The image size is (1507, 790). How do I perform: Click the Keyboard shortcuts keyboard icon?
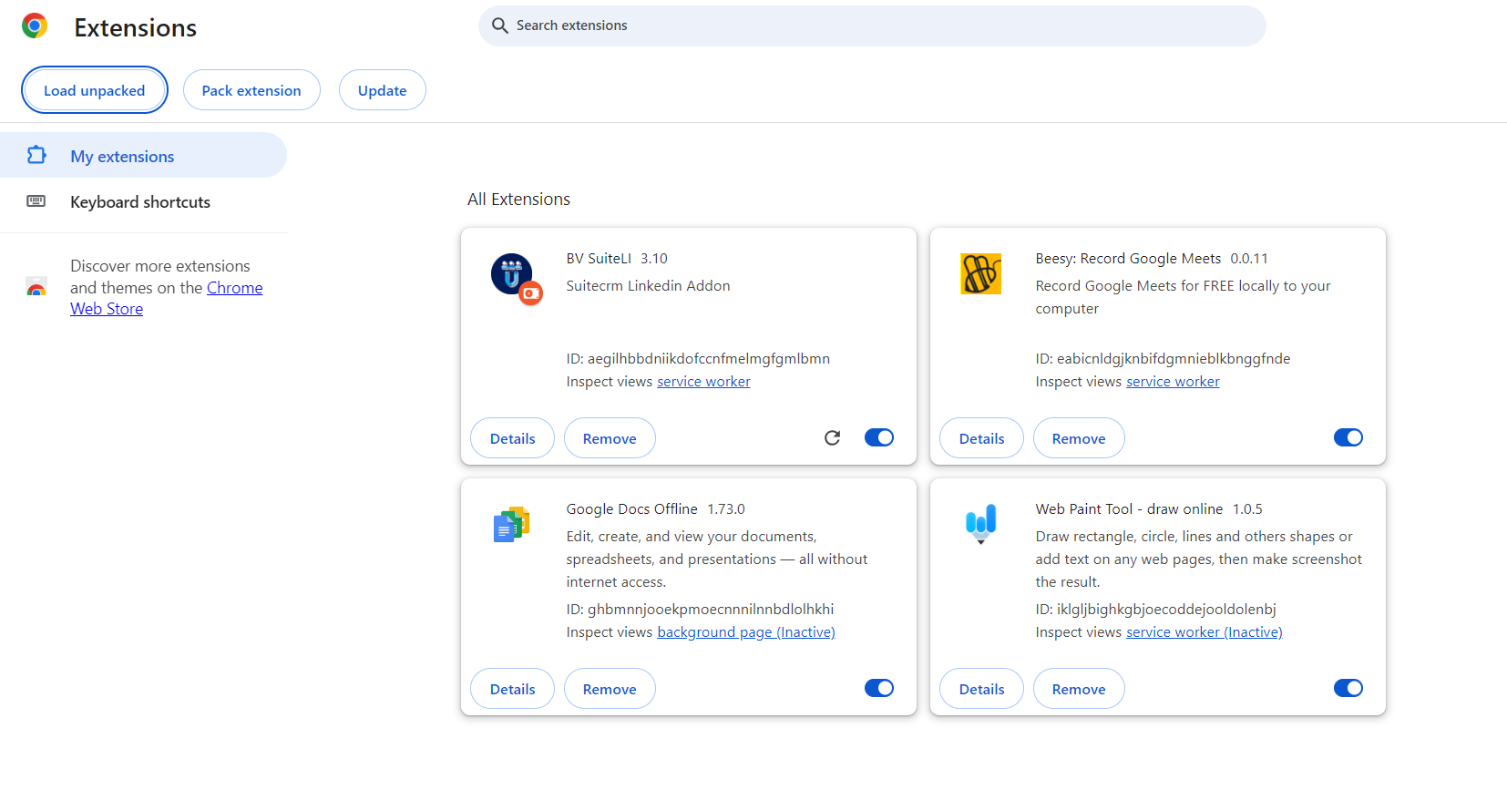tap(36, 201)
